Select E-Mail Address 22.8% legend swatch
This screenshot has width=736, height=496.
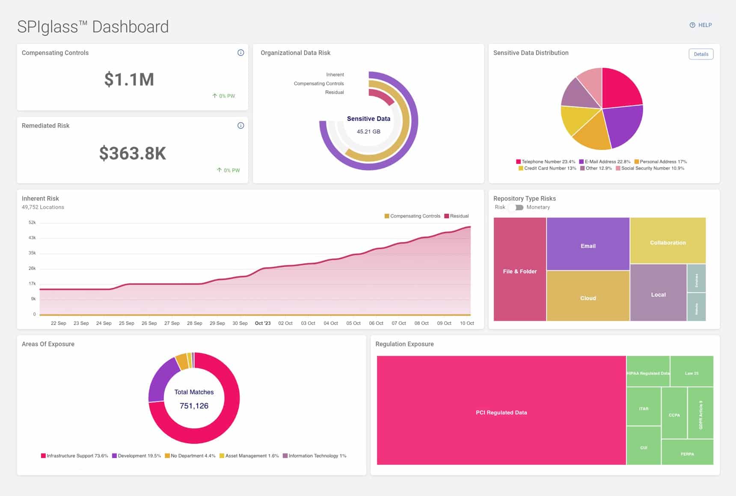[581, 162]
